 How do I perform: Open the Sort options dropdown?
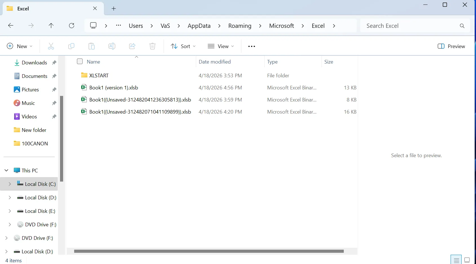(x=183, y=46)
